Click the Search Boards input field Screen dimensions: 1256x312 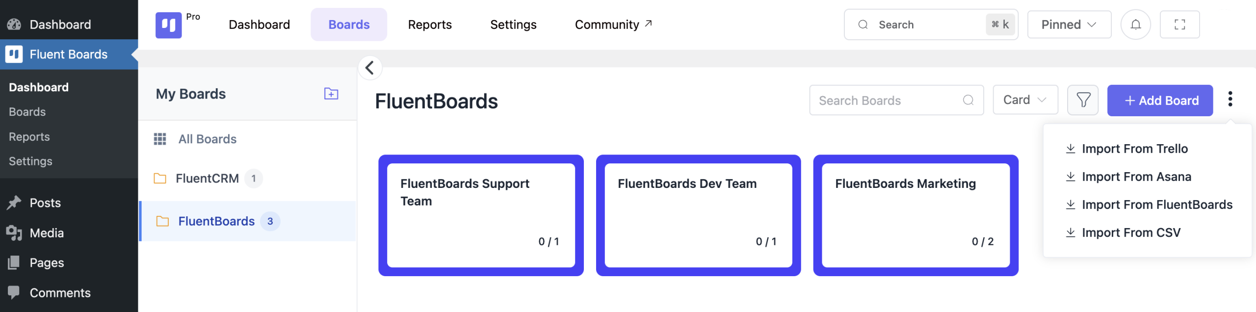pyautogui.click(x=896, y=100)
